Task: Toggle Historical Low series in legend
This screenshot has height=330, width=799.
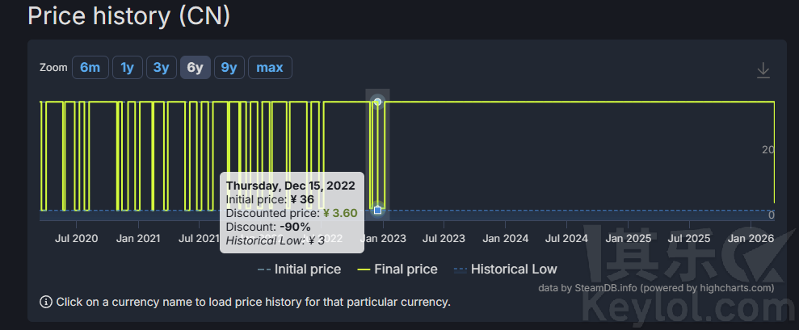Action: (514, 269)
